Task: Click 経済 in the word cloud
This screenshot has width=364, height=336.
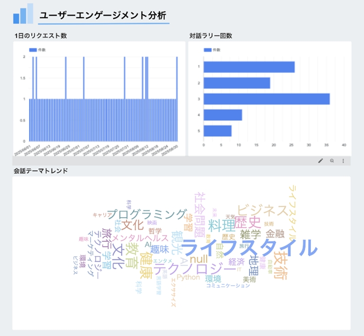Action: 237,262
